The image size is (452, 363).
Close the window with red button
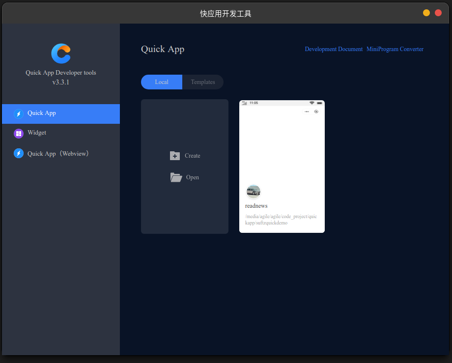tap(438, 13)
